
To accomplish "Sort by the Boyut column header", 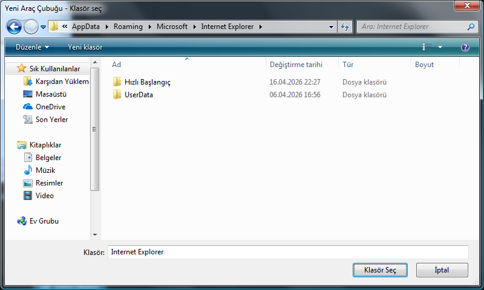I will pos(424,65).
